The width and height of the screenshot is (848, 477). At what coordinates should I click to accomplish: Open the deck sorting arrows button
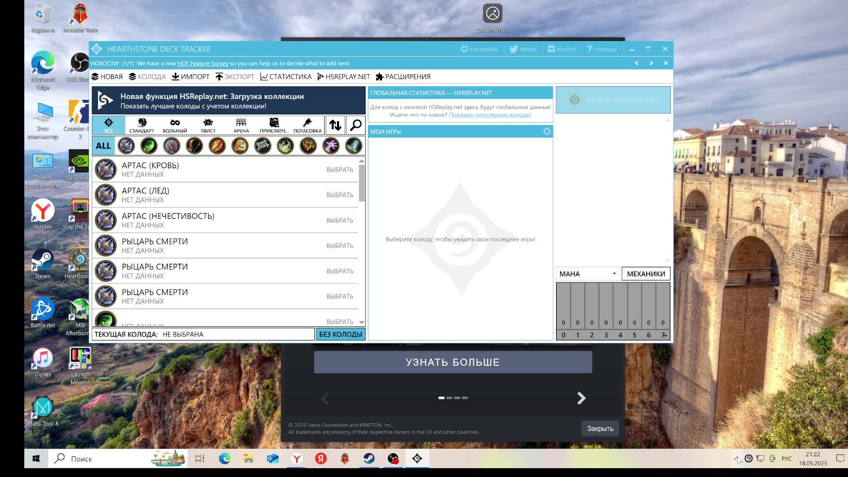click(x=335, y=125)
